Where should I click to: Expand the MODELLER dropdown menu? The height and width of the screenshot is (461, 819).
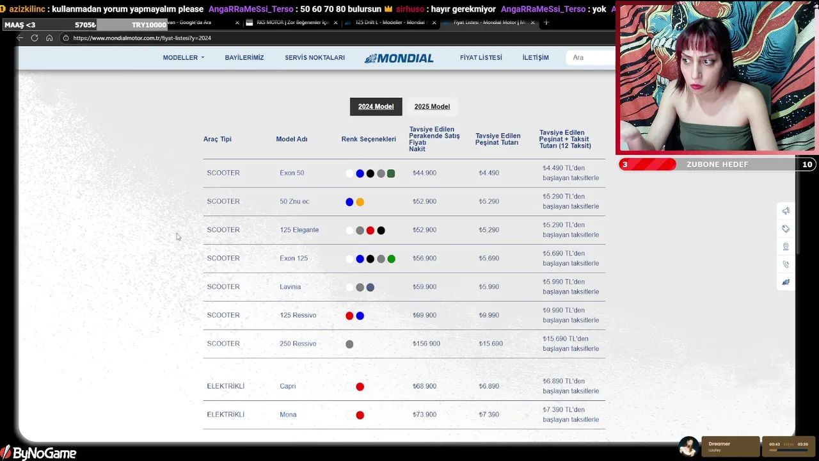(184, 58)
